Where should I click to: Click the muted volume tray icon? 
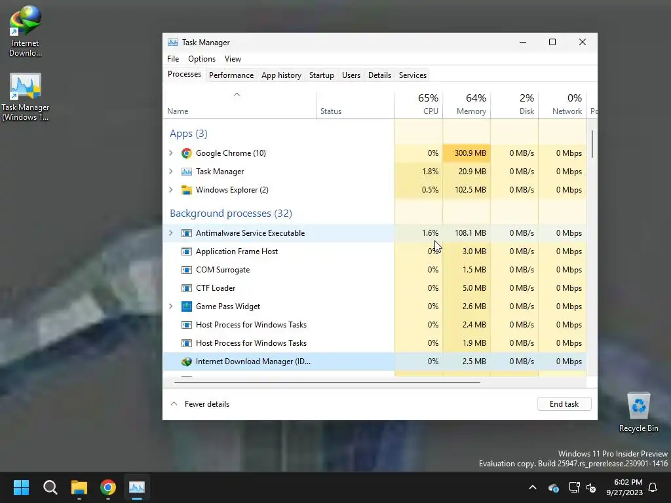point(592,487)
